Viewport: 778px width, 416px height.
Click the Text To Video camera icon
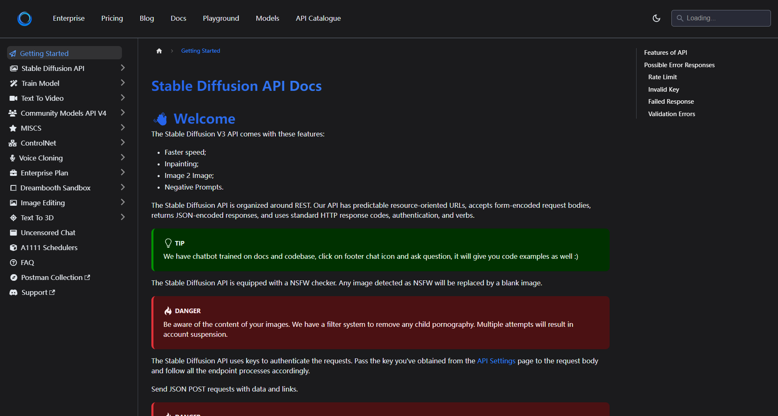(x=13, y=98)
